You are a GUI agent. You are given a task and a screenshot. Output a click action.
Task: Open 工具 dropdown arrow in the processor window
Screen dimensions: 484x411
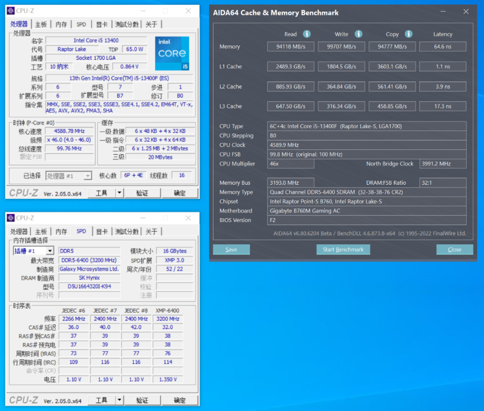[119, 193]
